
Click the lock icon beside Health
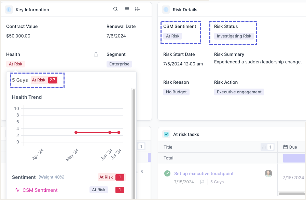[96, 54]
